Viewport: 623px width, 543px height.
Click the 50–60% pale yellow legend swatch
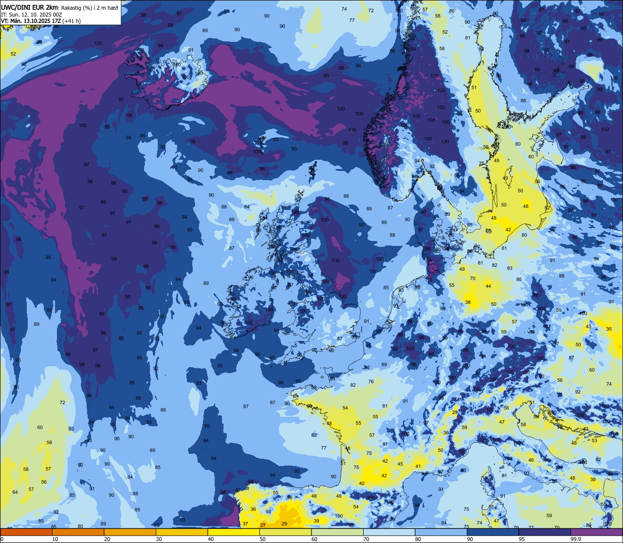(x=285, y=532)
